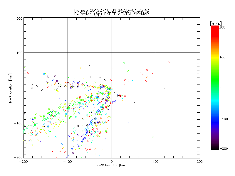Select the 'E-W location [km]' axis label
This screenshot has width=235, height=176.
coord(111,165)
